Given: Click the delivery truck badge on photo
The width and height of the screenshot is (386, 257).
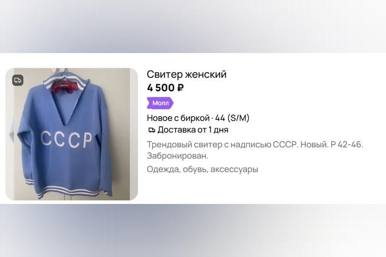Looking at the screenshot, I should click(18, 80).
